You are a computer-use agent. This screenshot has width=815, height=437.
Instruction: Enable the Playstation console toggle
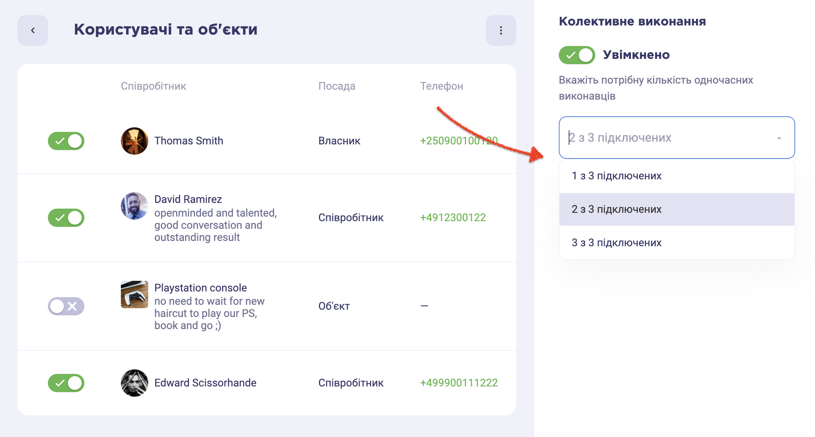(x=66, y=306)
